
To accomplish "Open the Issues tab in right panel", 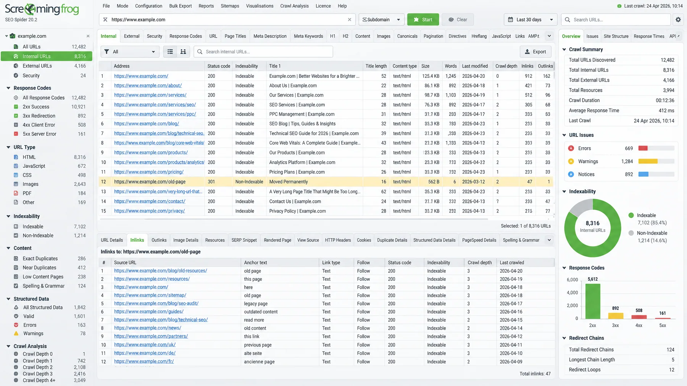I will [x=592, y=36].
